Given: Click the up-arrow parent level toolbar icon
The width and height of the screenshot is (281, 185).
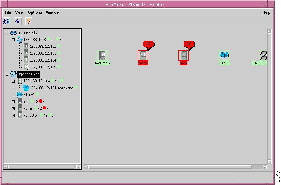Looking at the screenshot, I should coord(18,22).
